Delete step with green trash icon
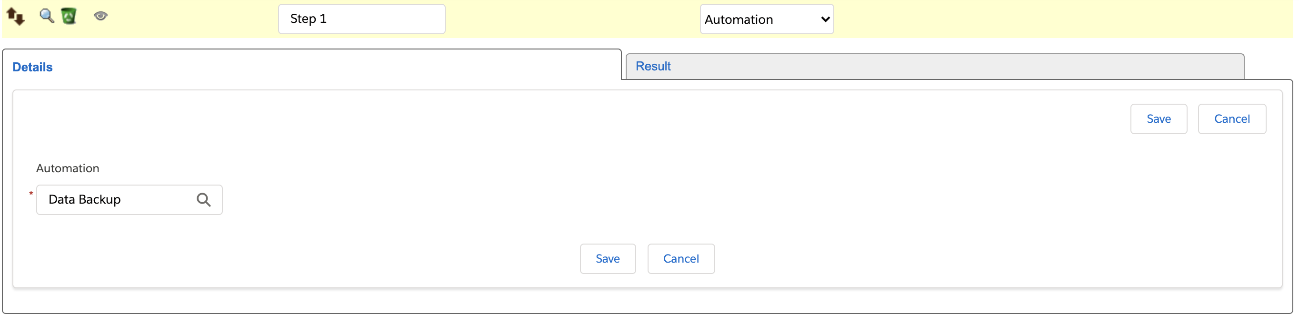This screenshot has width=1299, height=314. [x=69, y=16]
